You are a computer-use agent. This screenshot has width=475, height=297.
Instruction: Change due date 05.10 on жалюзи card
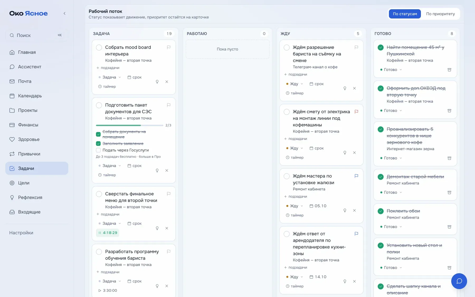click(318, 206)
